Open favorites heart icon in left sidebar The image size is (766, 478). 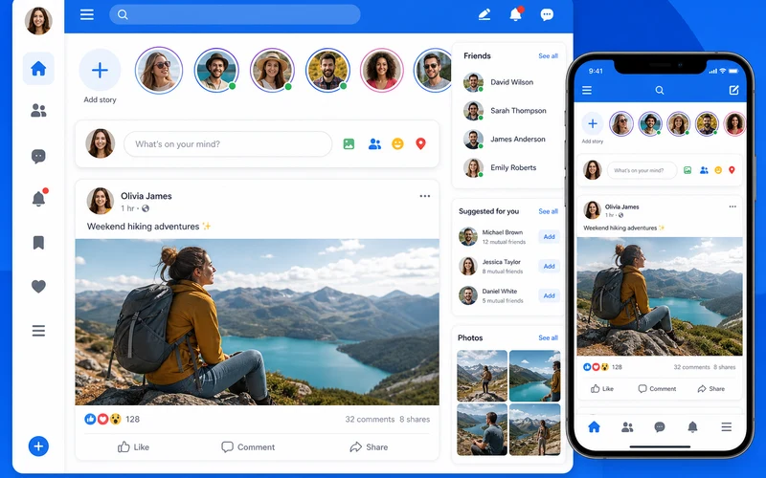coord(38,286)
